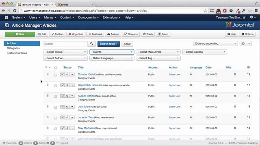Open the Content menu
Viewport: 260px width, 146px height.
point(67,17)
